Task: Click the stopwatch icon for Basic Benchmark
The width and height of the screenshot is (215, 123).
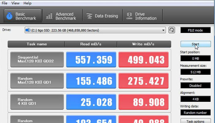Action: coord(10,16)
